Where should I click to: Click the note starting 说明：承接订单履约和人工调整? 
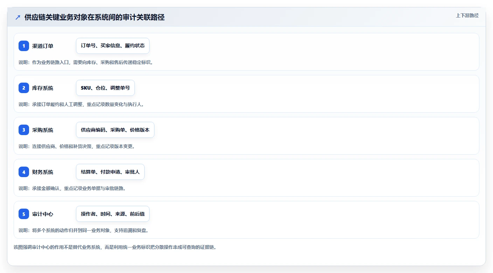click(x=81, y=104)
